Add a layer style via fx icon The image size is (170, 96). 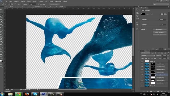pyautogui.click(x=147, y=91)
